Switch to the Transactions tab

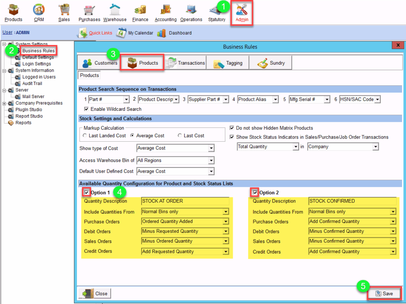pos(185,63)
